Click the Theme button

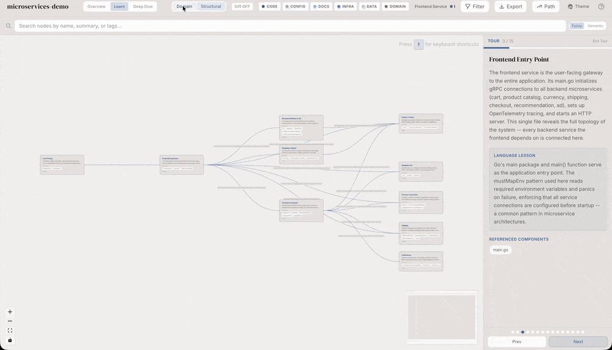pyautogui.click(x=578, y=6)
